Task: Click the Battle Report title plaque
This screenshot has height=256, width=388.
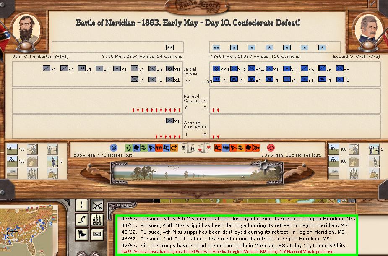Action: pos(193,6)
